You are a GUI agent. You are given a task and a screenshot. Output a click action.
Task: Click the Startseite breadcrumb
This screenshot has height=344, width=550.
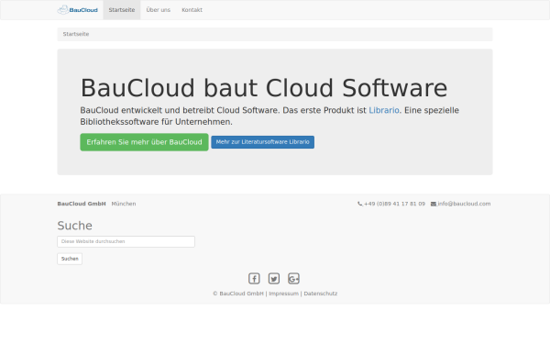point(76,34)
